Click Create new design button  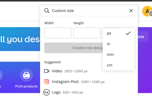[73, 48]
